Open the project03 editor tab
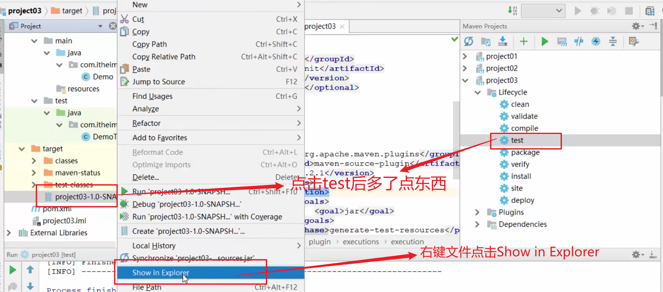The width and height of the screenshot is (663, 292). [x=320, y=26]
